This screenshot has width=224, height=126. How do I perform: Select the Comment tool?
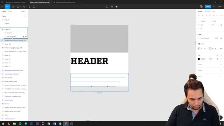pyautogui.click(x=34, y=7)
